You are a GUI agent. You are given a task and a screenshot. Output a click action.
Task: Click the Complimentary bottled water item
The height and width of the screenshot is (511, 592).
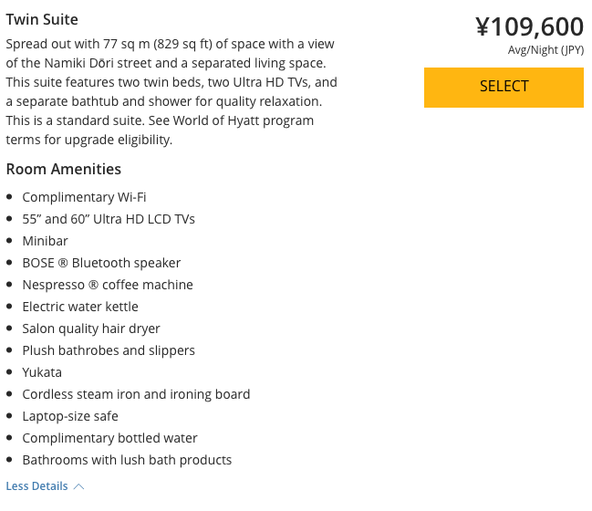click(109, 438)
